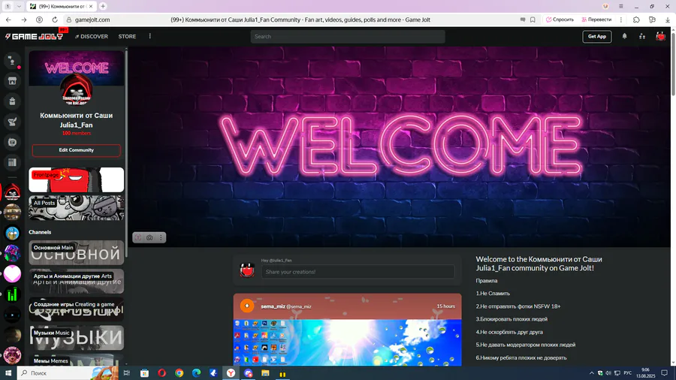
Task: Select the Frontpage channel
Action: 77,179
